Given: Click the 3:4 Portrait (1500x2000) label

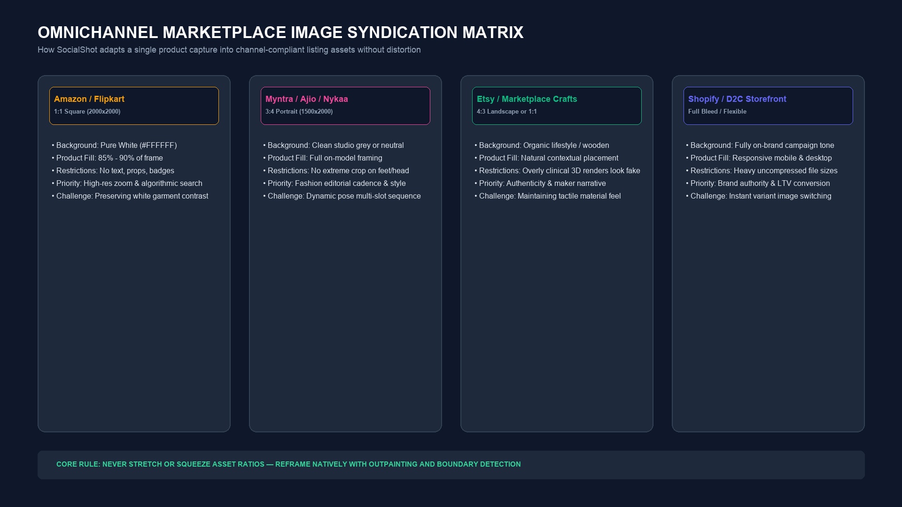Looking at the screenshot, I should coord(299,112).
